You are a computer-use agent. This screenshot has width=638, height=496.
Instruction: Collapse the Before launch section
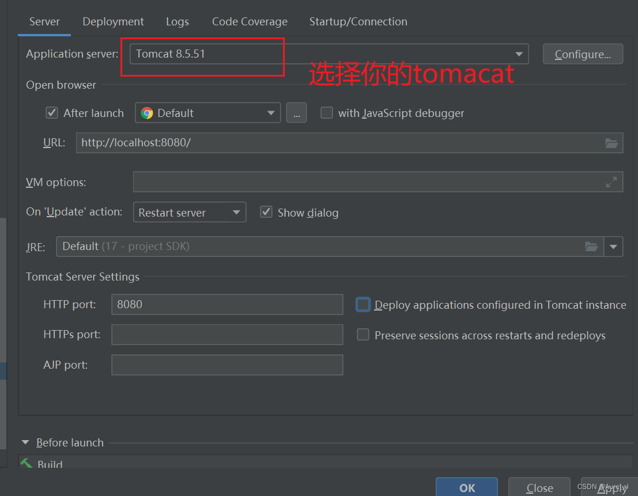point(25,442)
